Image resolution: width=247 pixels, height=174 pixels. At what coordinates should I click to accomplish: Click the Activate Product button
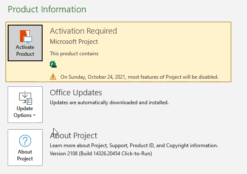coord(25,43)
